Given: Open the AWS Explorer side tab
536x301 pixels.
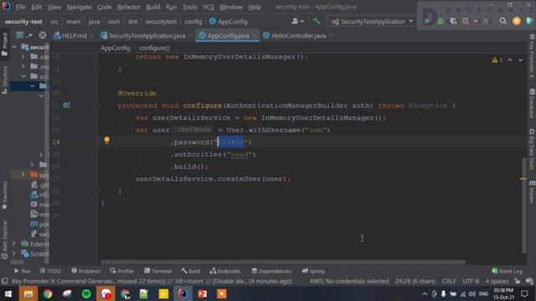Looking at the screenshot, I should [5, 239].
